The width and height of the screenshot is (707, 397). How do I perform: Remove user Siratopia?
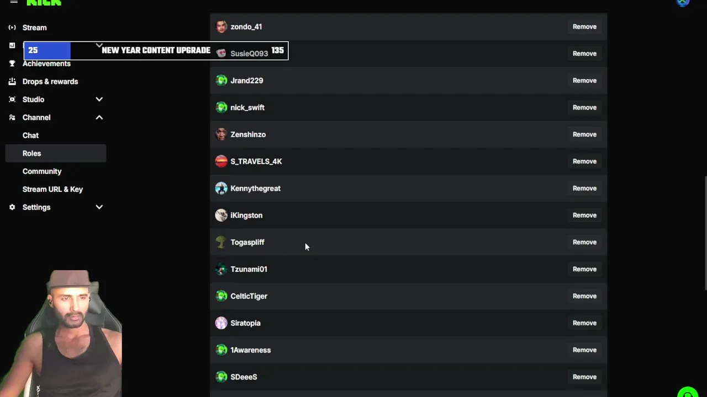[584, 323]
